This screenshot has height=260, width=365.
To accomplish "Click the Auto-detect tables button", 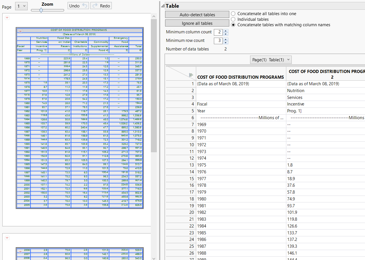I will [x=197, y=15].
